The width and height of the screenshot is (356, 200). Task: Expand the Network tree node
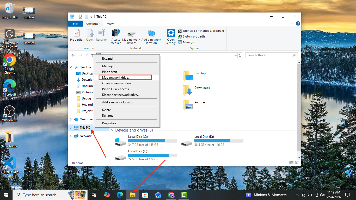tap(71, 136)
